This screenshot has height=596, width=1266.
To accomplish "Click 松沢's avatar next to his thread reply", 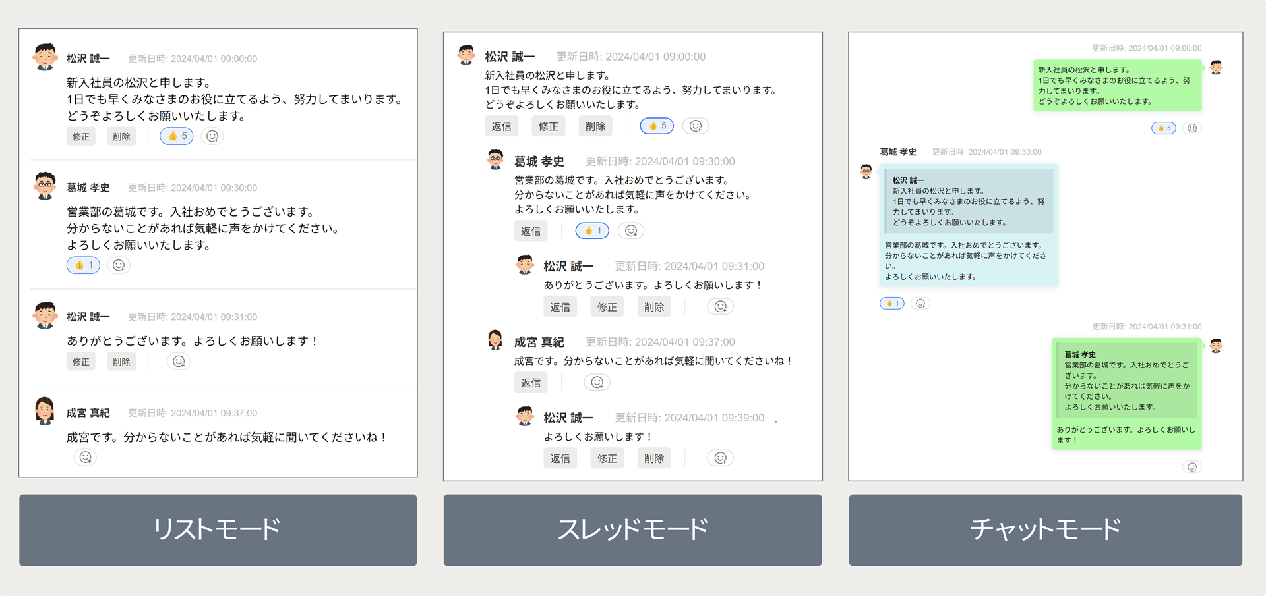I will [x=524, y=265].
